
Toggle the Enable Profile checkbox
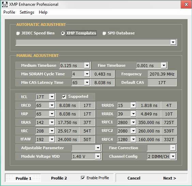pyautogui.click(x=83, y=178)
